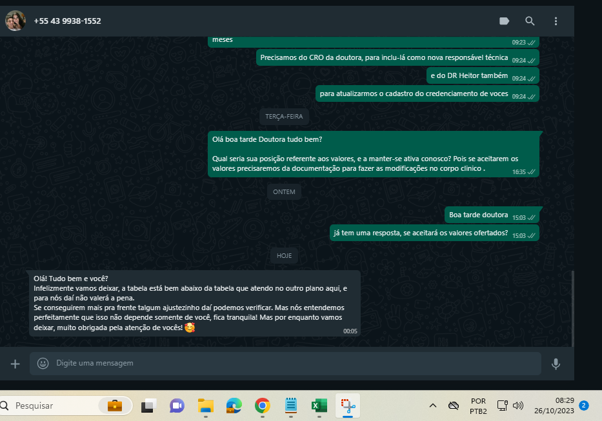Open File Explorer from taskbar
The height and width of the screenshot is (421, 602).
point(206,406)
